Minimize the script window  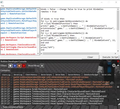[102, 2]
